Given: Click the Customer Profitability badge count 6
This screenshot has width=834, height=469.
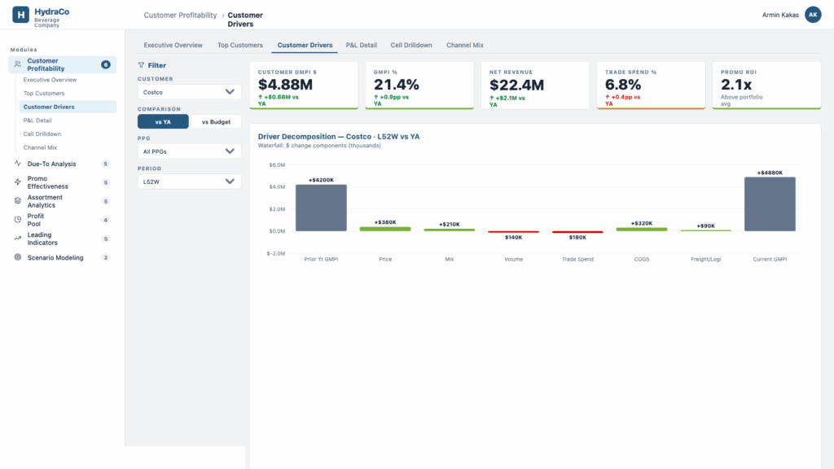Looking at the screenshot, I should click(x=105, y=65).
